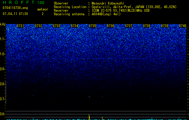Image resolution: width=189 pixels, height=120 pixels.
Task: Click the 0.7 frequency axis label
Action: click(x=2, y=99)
